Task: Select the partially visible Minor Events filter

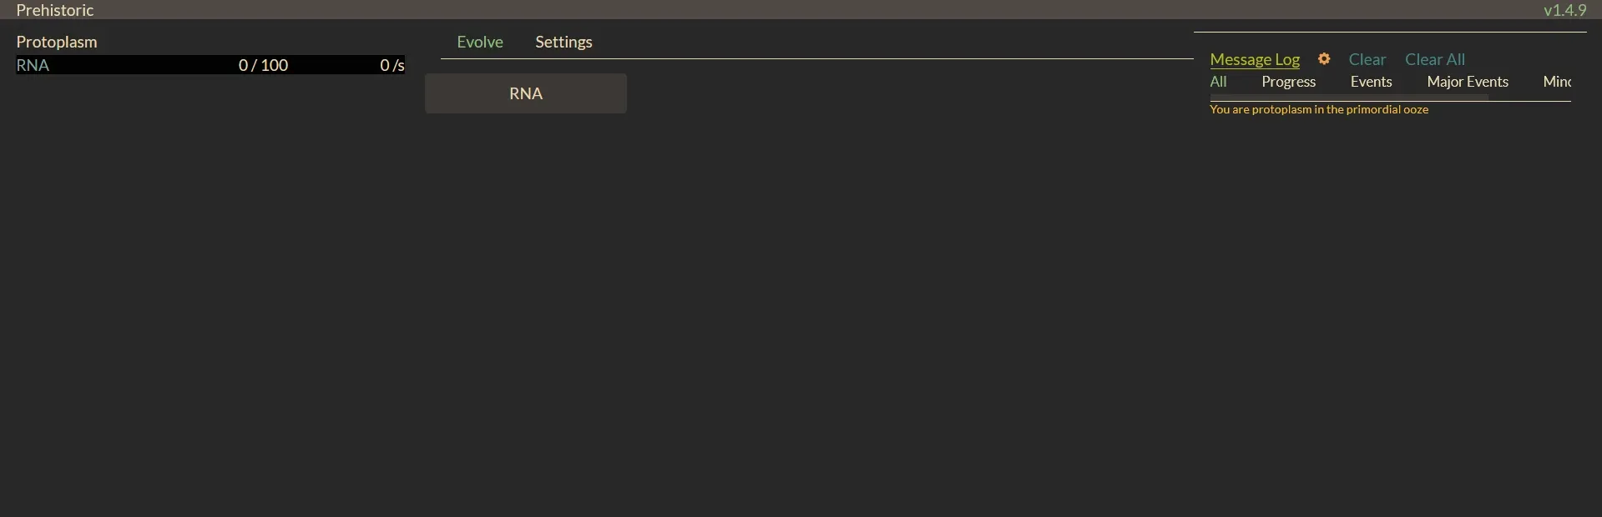Action: pos(1556,82)
